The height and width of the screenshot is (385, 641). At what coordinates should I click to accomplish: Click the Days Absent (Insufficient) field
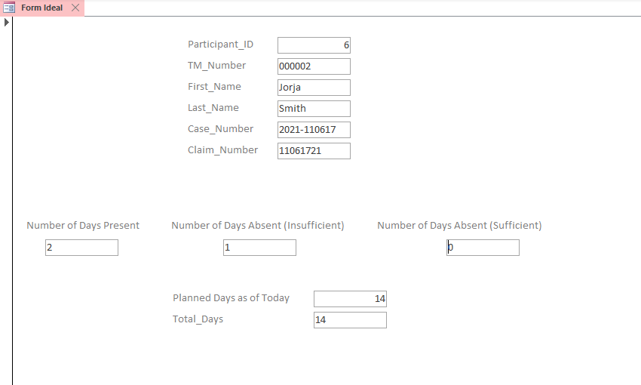coord(259,248)
